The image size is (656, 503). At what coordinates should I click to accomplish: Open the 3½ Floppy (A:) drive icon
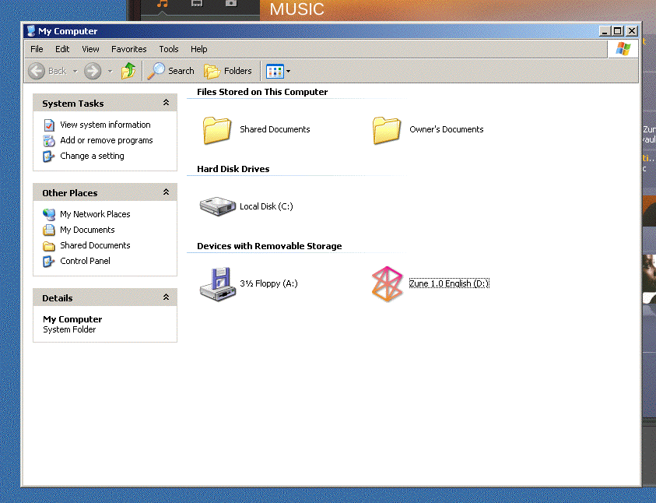(x=216, y=283)
